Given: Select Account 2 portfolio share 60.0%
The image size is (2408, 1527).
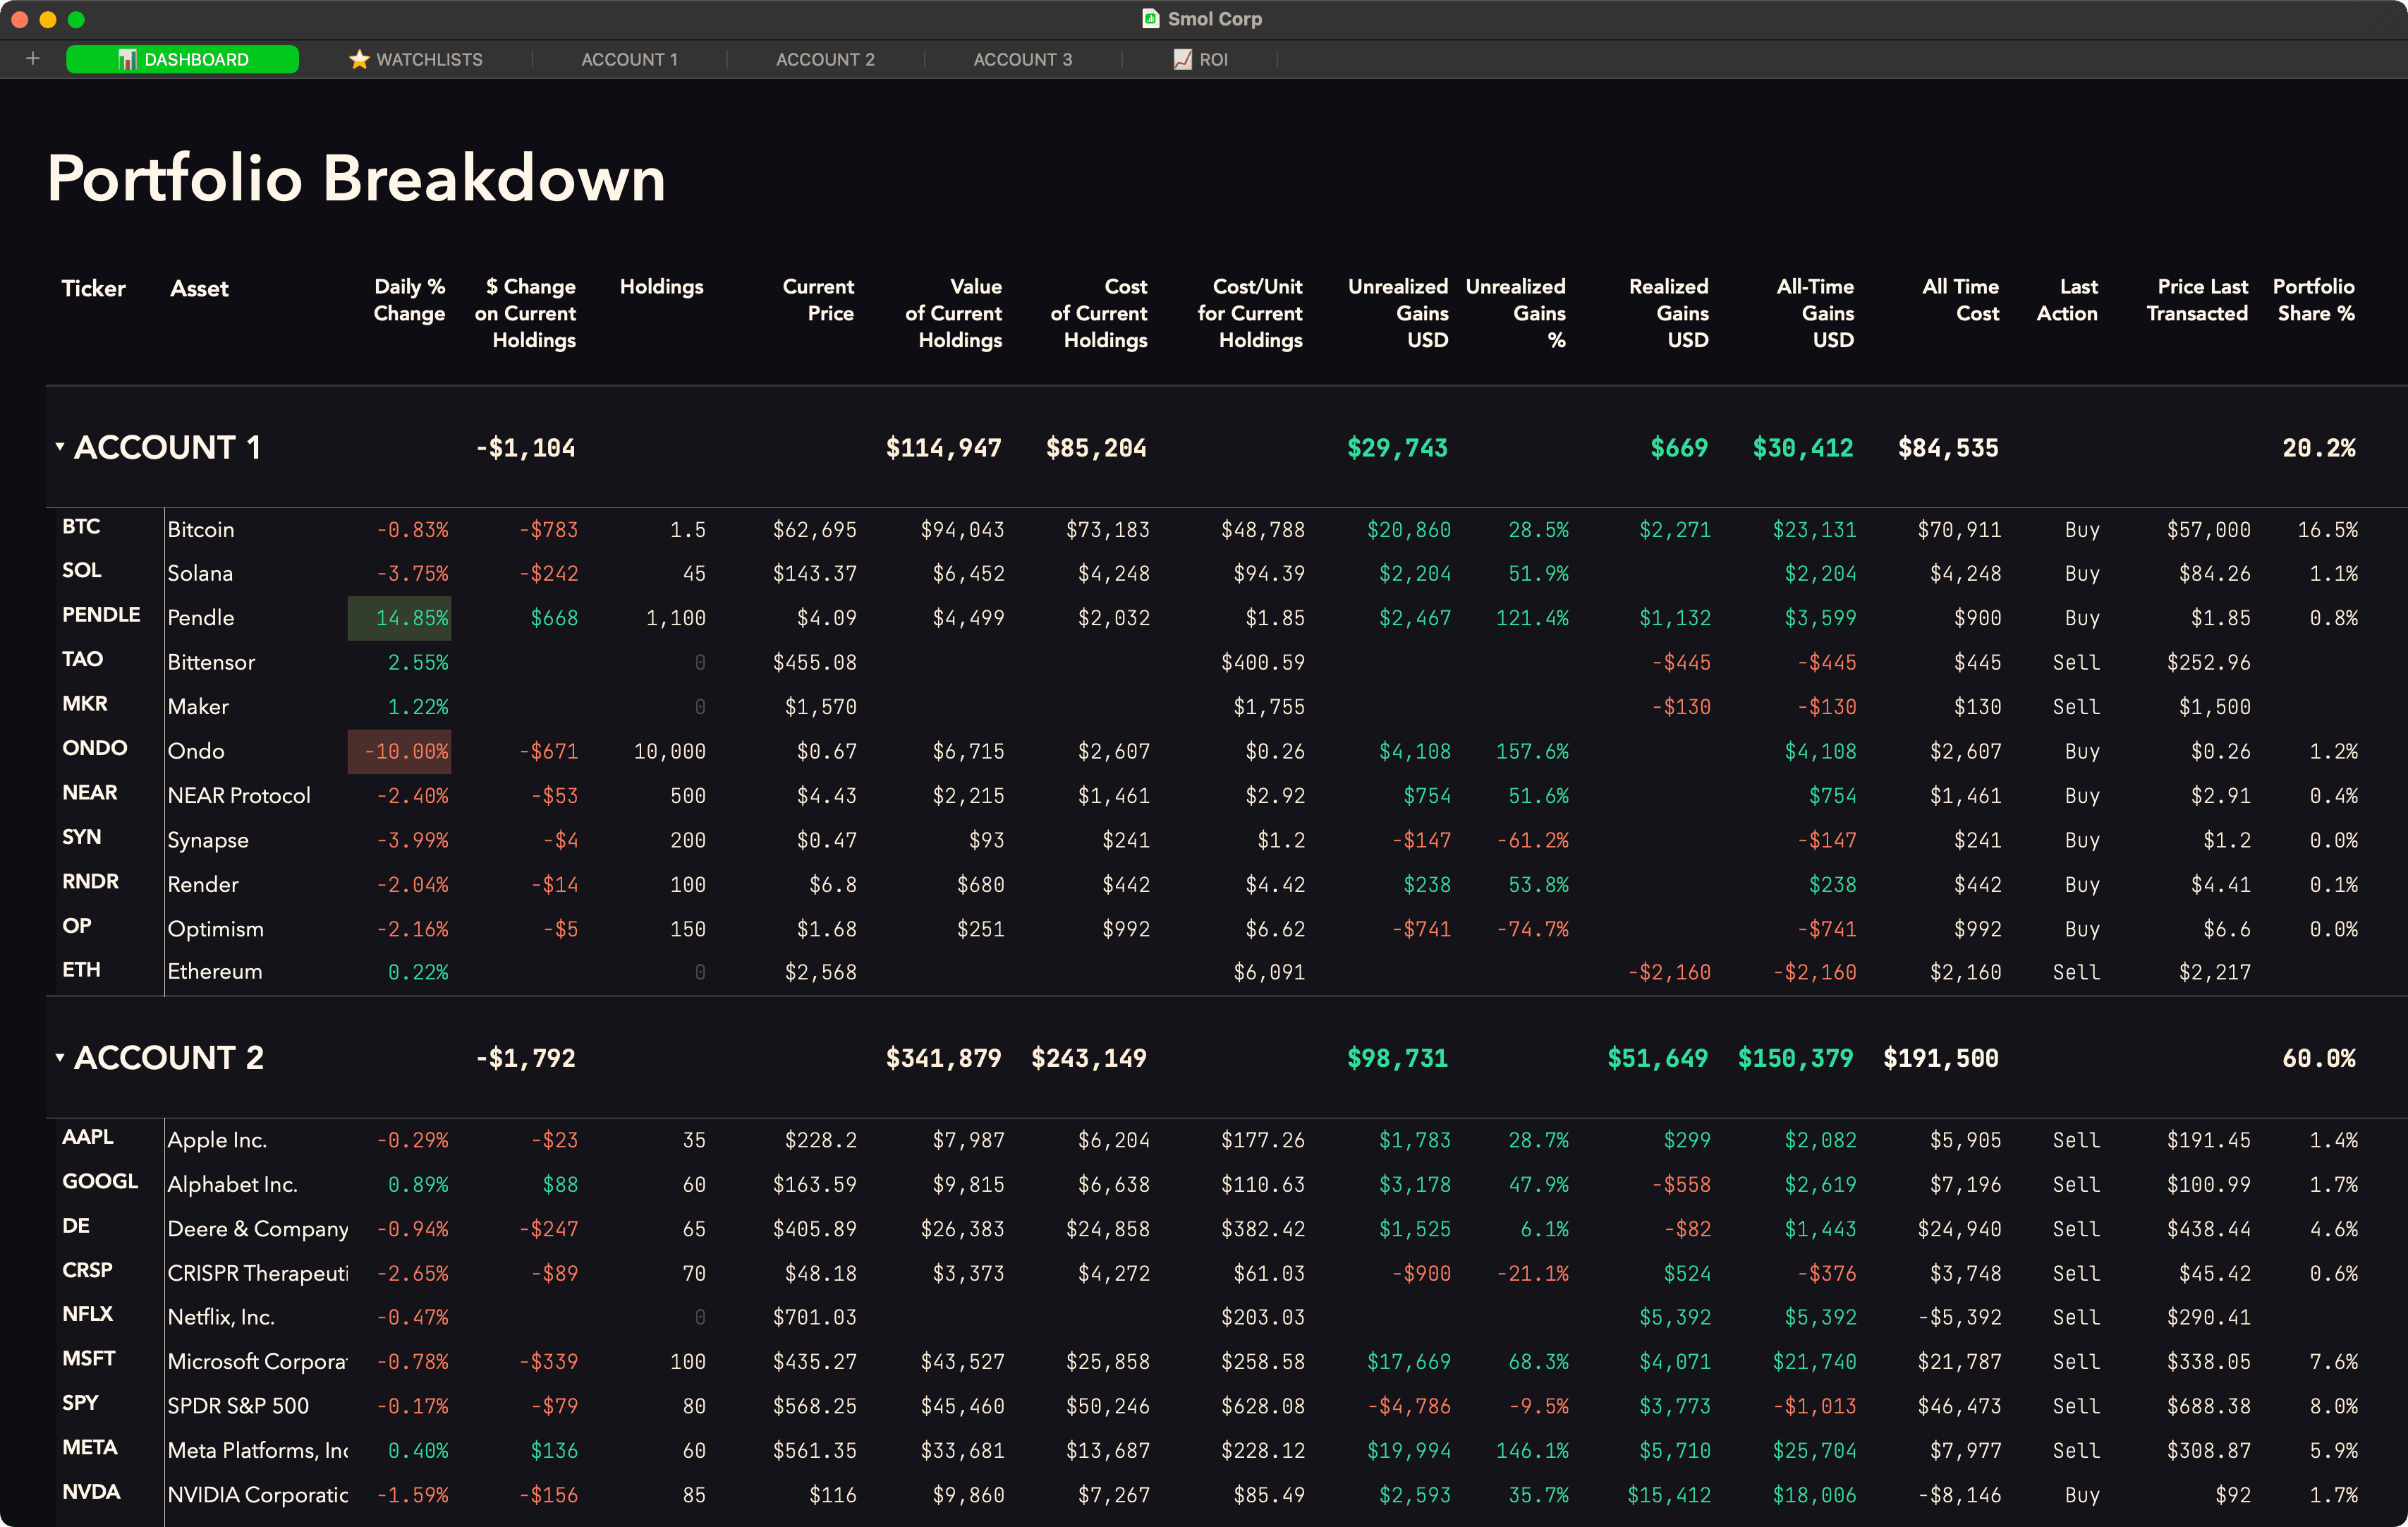Looking at the screenshot, I should 2318,1058.
